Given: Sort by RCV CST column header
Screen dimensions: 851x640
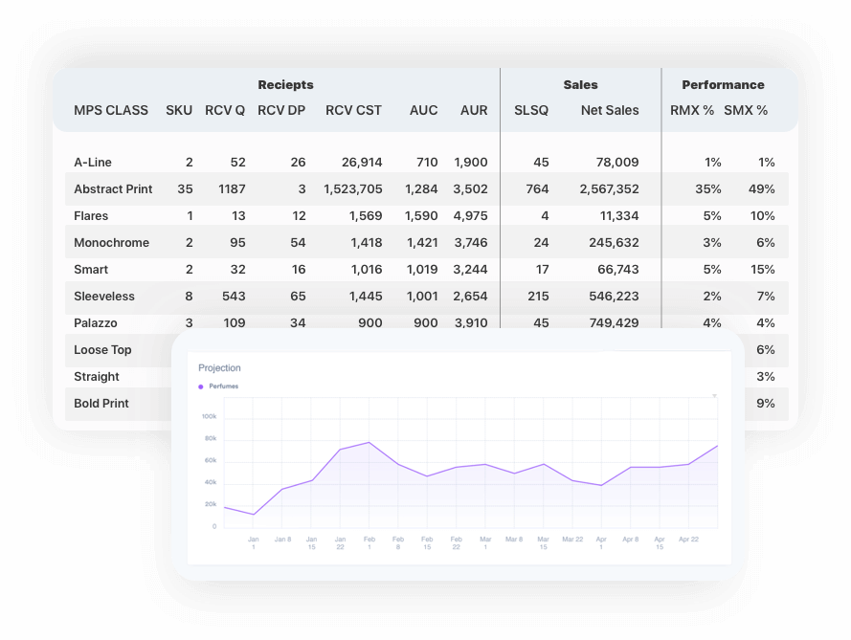Looking at the screenshot, I should [353, 110].
